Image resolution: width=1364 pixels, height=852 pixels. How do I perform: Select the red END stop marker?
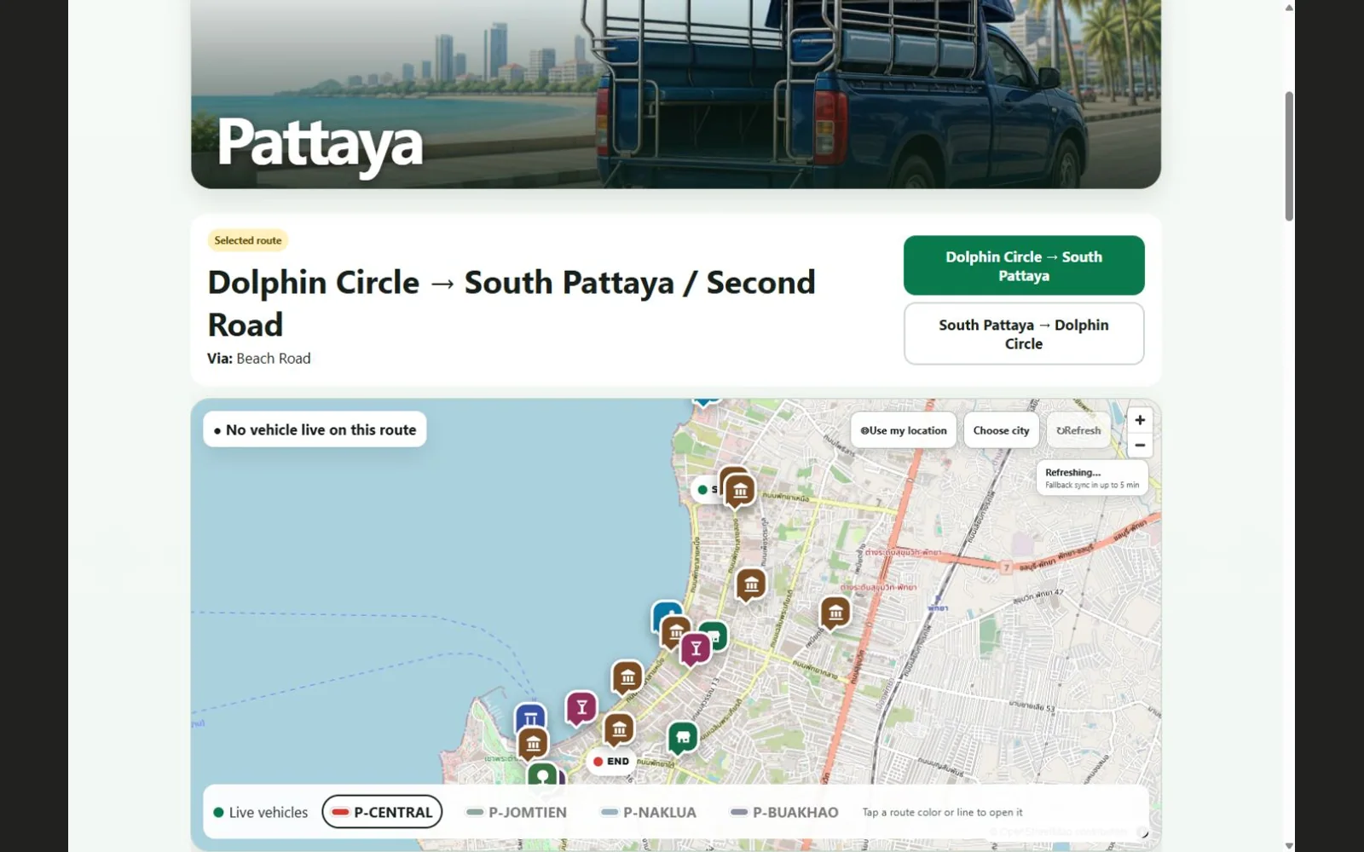coord(611,762)
